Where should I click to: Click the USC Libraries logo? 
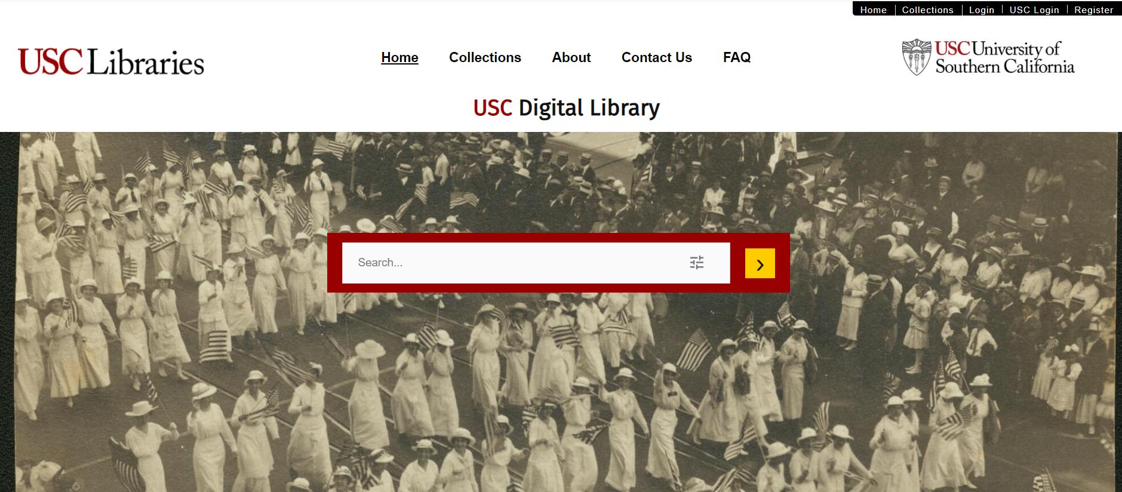tap(111, 61)
